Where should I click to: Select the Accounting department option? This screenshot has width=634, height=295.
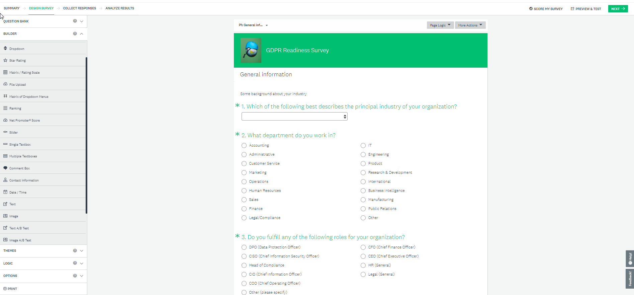[244, 145]
